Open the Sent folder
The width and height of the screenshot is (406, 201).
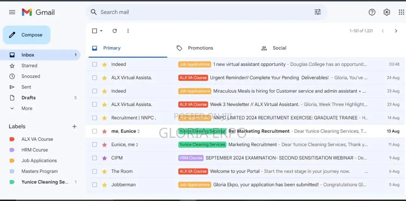(x=40, y=87)
